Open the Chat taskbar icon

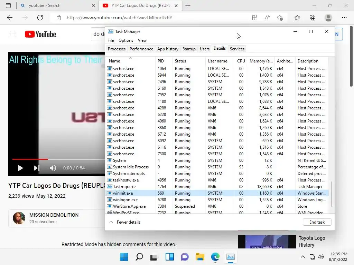(185, 257)
